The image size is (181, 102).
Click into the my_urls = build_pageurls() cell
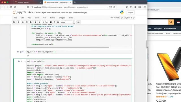(x=79, y=52)
